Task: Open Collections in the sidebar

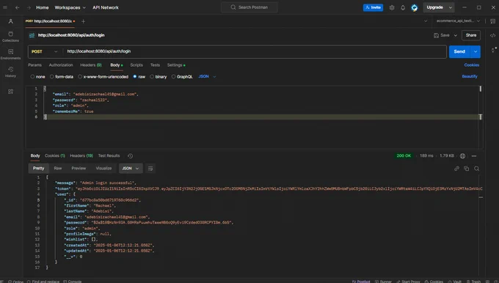Action: [x=10, y=36]
